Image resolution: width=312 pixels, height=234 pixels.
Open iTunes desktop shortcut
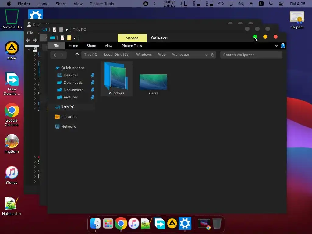click(x=12, y=175)
